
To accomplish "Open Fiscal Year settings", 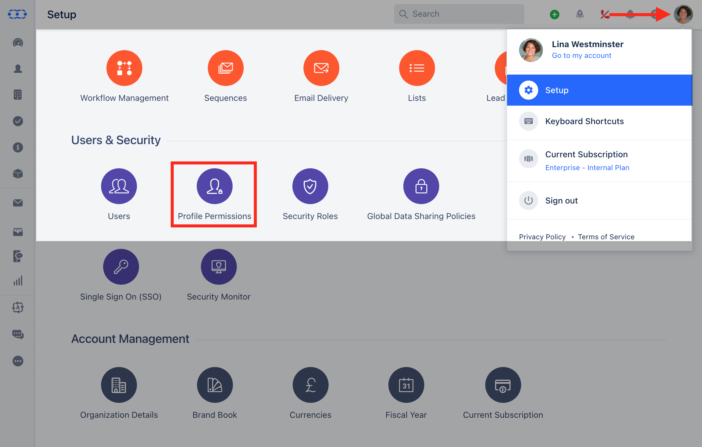I will tap(406, 385).
